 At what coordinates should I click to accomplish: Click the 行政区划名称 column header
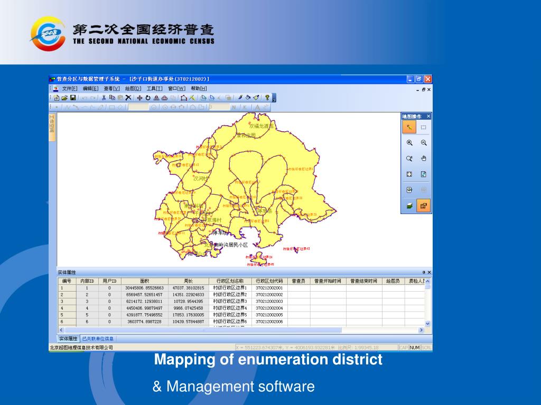click(x=230, y=281)
